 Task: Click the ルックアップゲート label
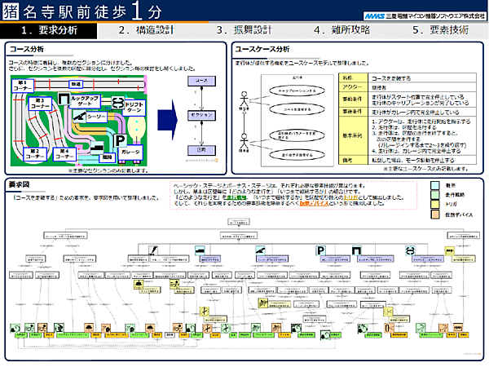click(x=85, y=101)
